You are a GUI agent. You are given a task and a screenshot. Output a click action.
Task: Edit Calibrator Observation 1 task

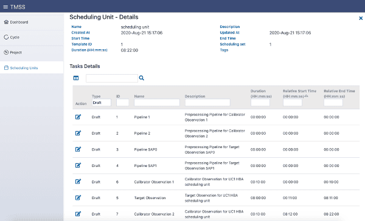(x=78, y=182)
